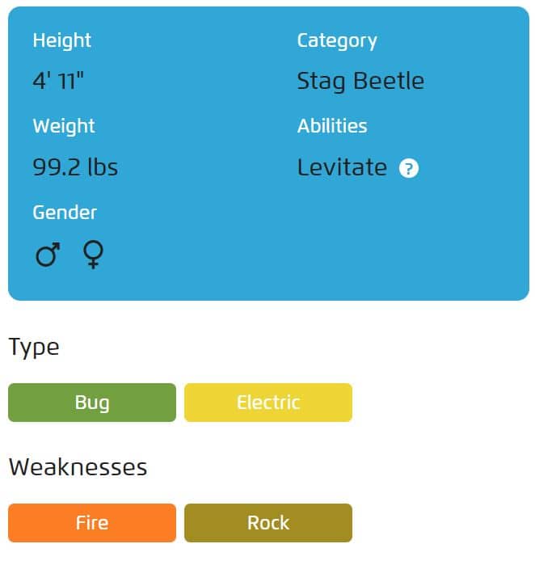Select the male gender symbol icon
Image resolution: width=535 pixels, height=565 pixels.
click(x=48, y=255)
